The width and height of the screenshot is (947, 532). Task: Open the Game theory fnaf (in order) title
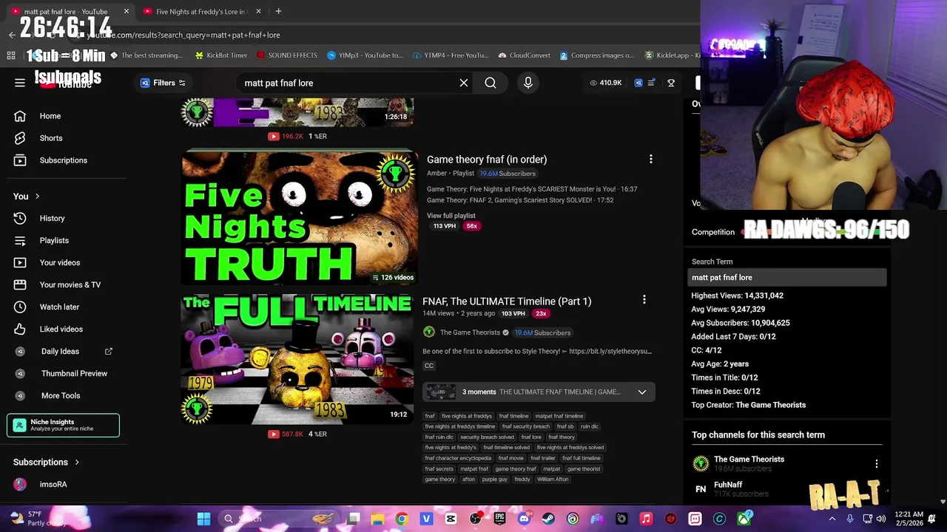(x=487, y=159)
